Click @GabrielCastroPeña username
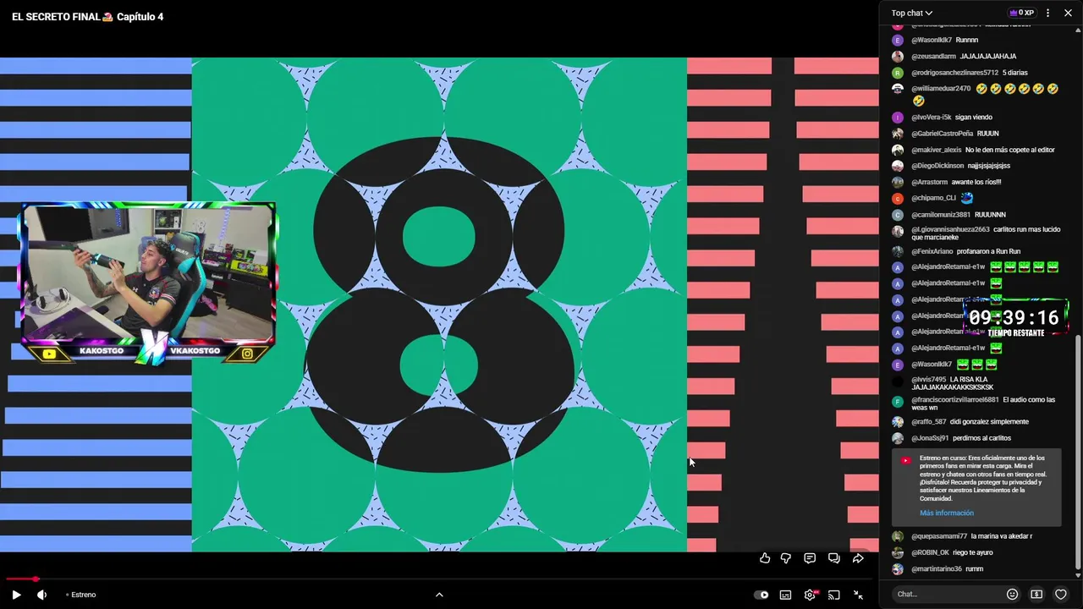This screenshot has height=609, width=1083. [x=943, y=134]
